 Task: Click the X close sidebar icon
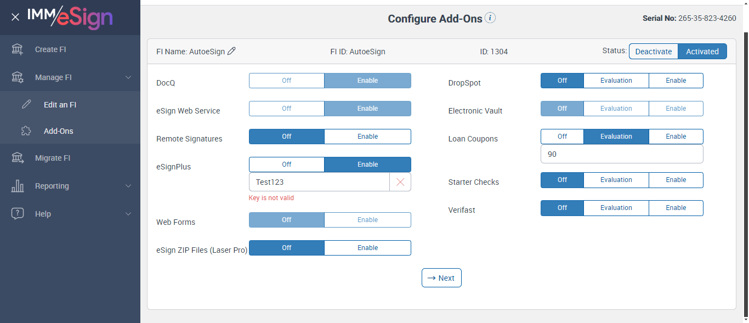coord(15,17)
